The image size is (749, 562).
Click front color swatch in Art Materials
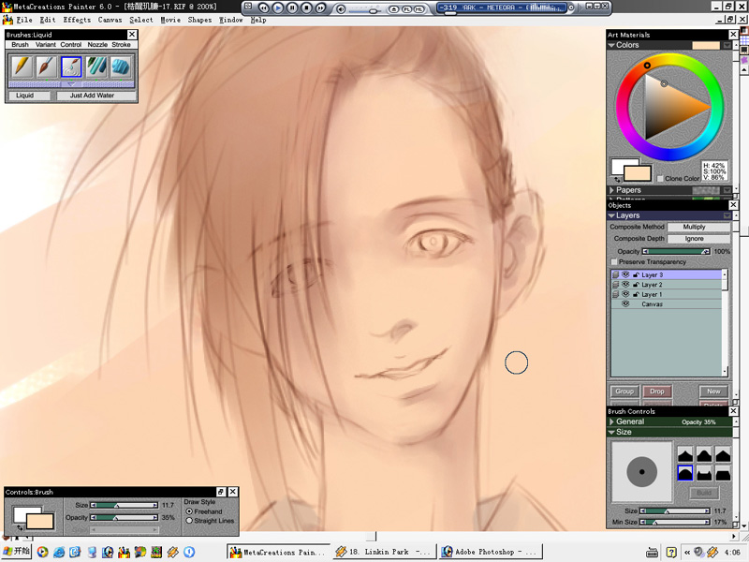tap(638, 173)
